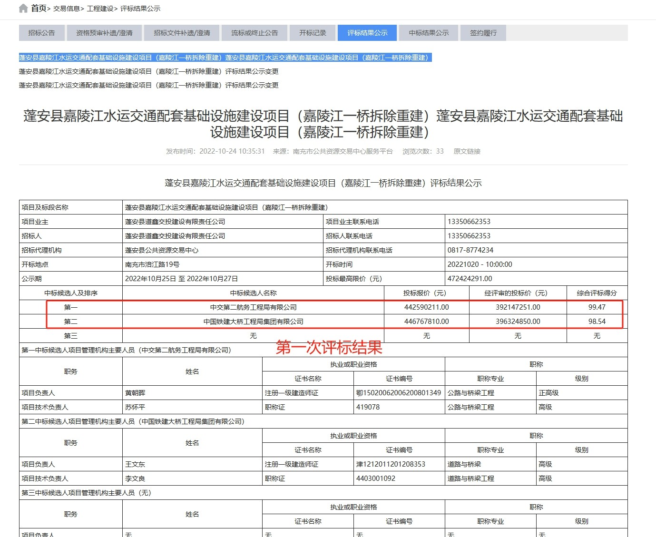The width and height of the screenshot is (656, 537).
Task: Click technical leader name 李文良
Action: click(192, 478)
